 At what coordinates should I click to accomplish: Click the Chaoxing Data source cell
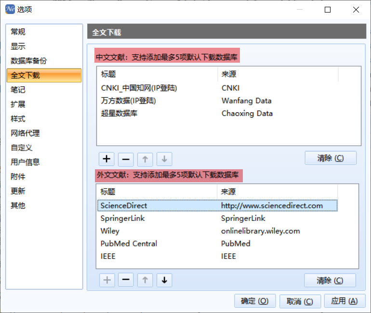coord(247,113)
